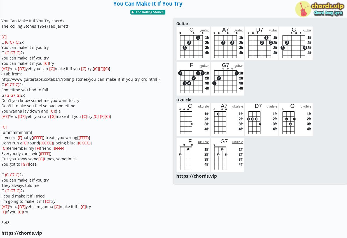The image size is (347, 238).
Task: Open the ukulele link for chord C
Action: click(x=203, y=106)
